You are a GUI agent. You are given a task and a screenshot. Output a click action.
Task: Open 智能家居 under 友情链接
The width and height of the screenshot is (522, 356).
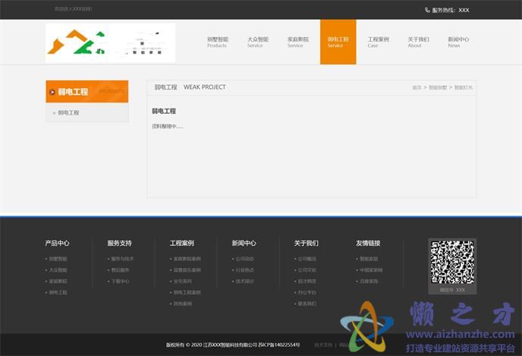click(x=369, y=259)
